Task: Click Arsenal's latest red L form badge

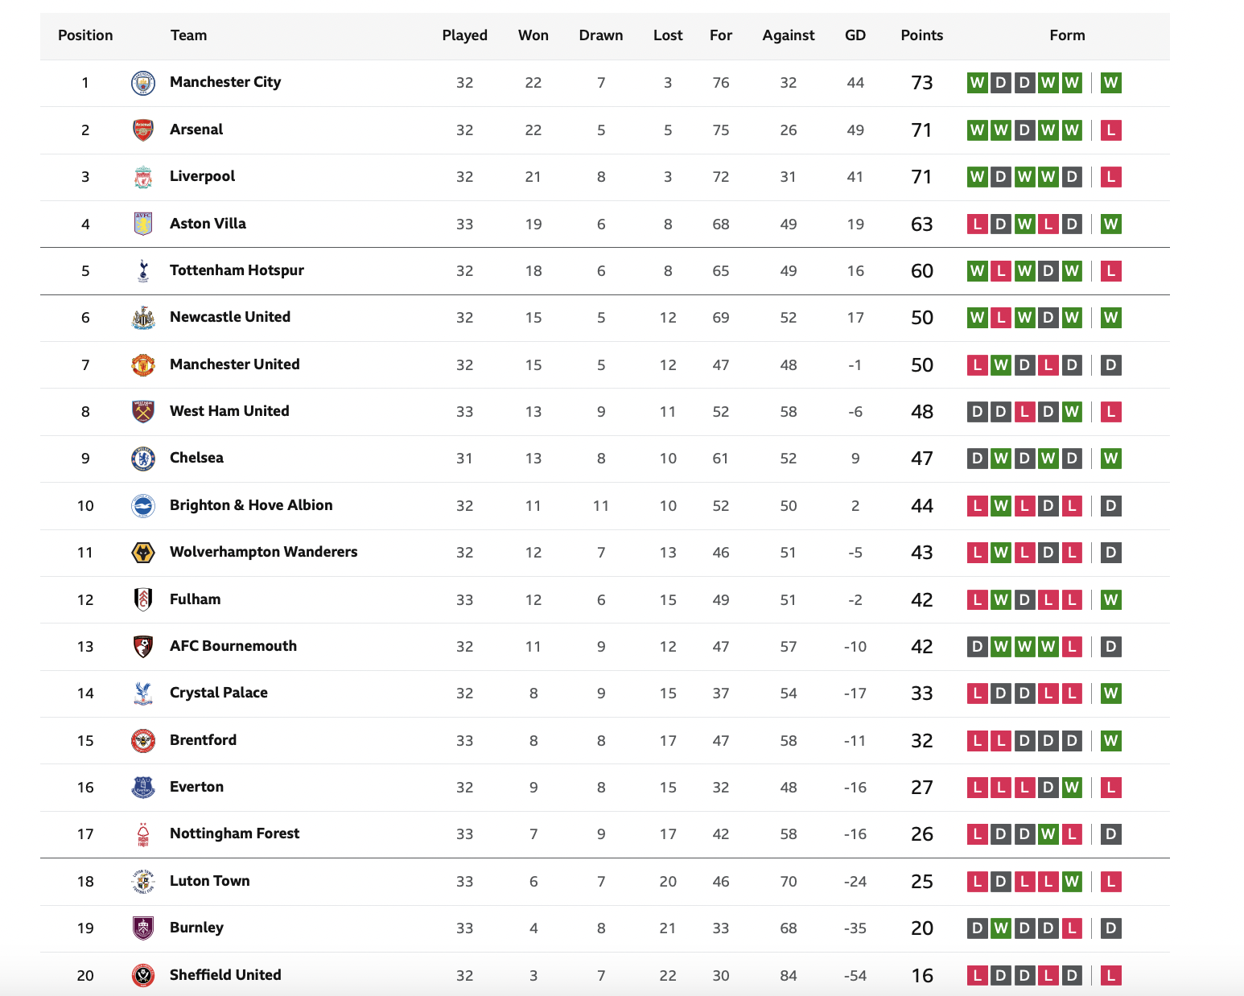Action: tap(1111, 130)
